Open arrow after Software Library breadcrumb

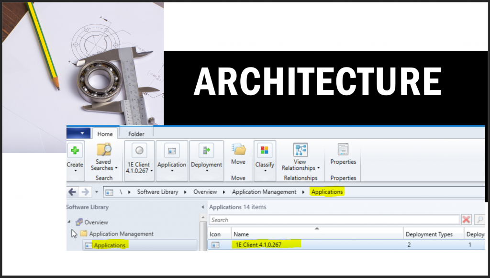pos(185,192)
